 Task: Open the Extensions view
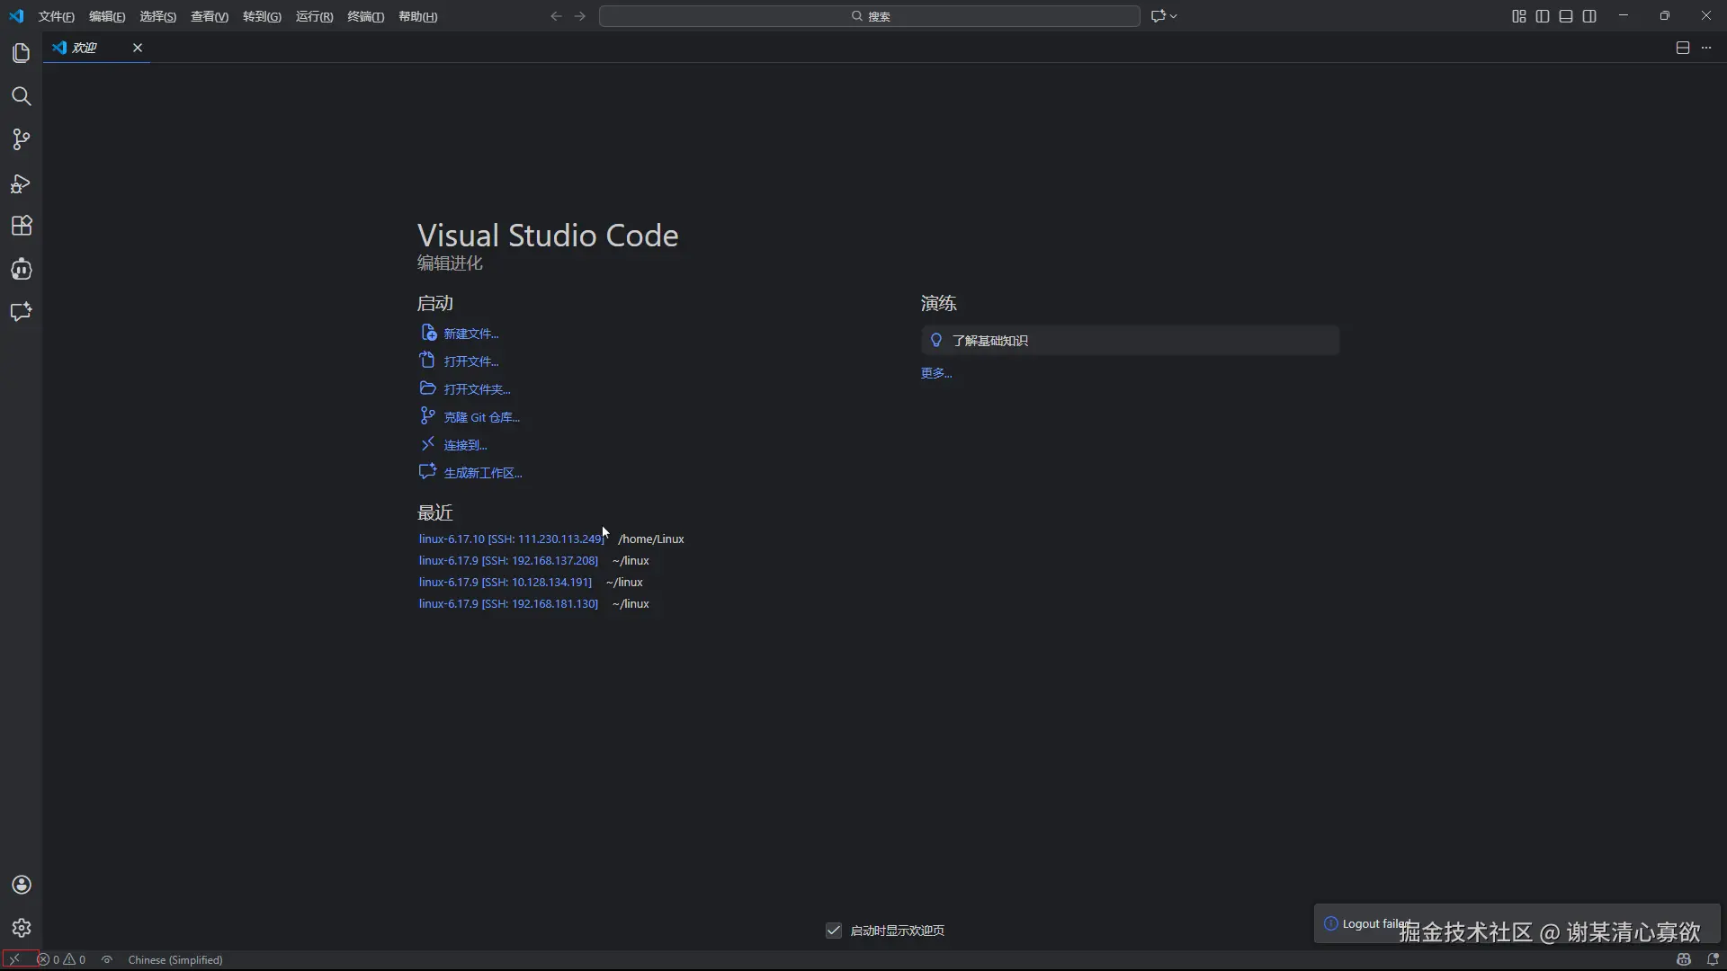pos(21,226)
